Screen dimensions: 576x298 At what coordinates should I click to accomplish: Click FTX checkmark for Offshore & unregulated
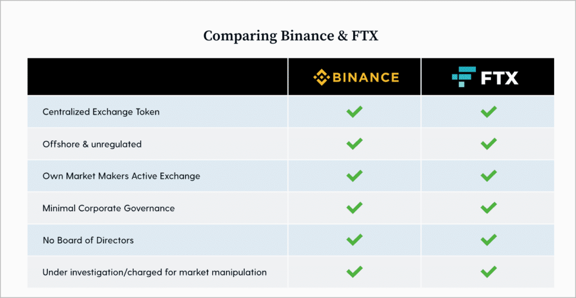point(489,144)
